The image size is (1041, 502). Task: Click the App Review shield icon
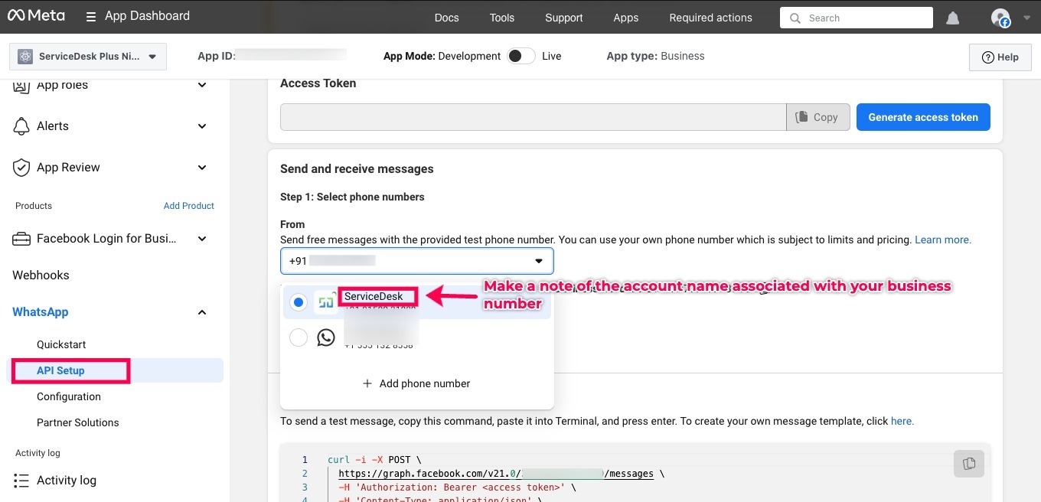pyautogui.click(x=21, y=168)
